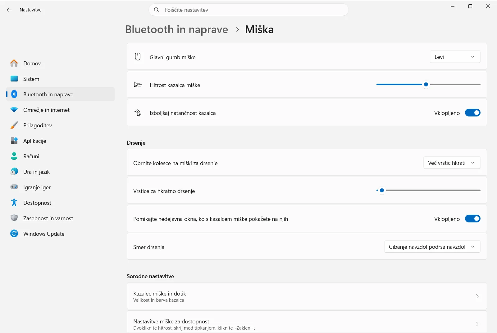The height and width of the screenshot is (333, 497).
Task: Click the Aplikacije icon
Action: (14, 141)
